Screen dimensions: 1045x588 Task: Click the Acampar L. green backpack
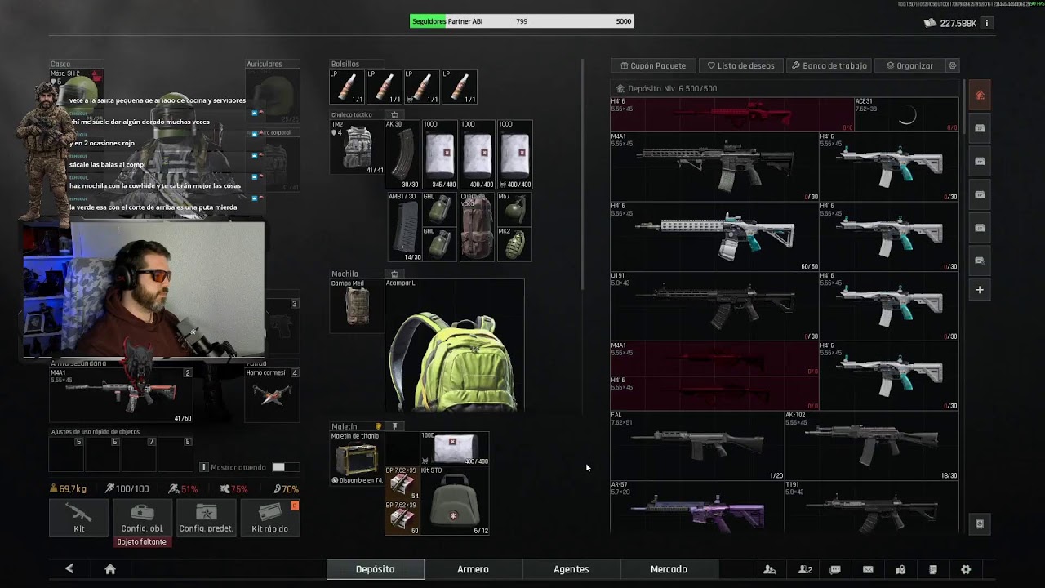pos(455,345)
